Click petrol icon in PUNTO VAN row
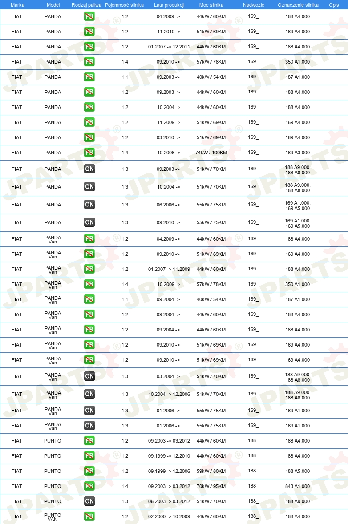 [x=89, y=516]
